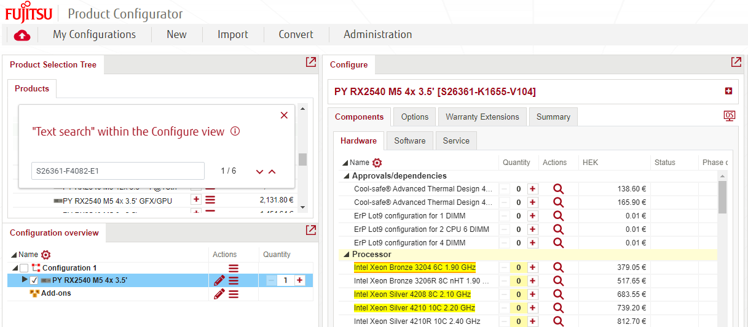
Task: Close the text search tooltip
Action: point(284,115)
